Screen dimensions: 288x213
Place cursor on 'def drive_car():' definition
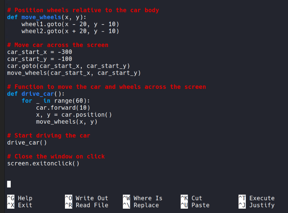click(36, 94)
